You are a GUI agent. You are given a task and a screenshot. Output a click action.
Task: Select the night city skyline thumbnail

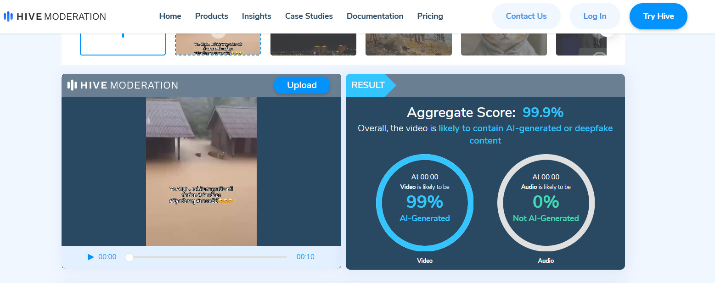pyautogui.click(x=313, y=44)
